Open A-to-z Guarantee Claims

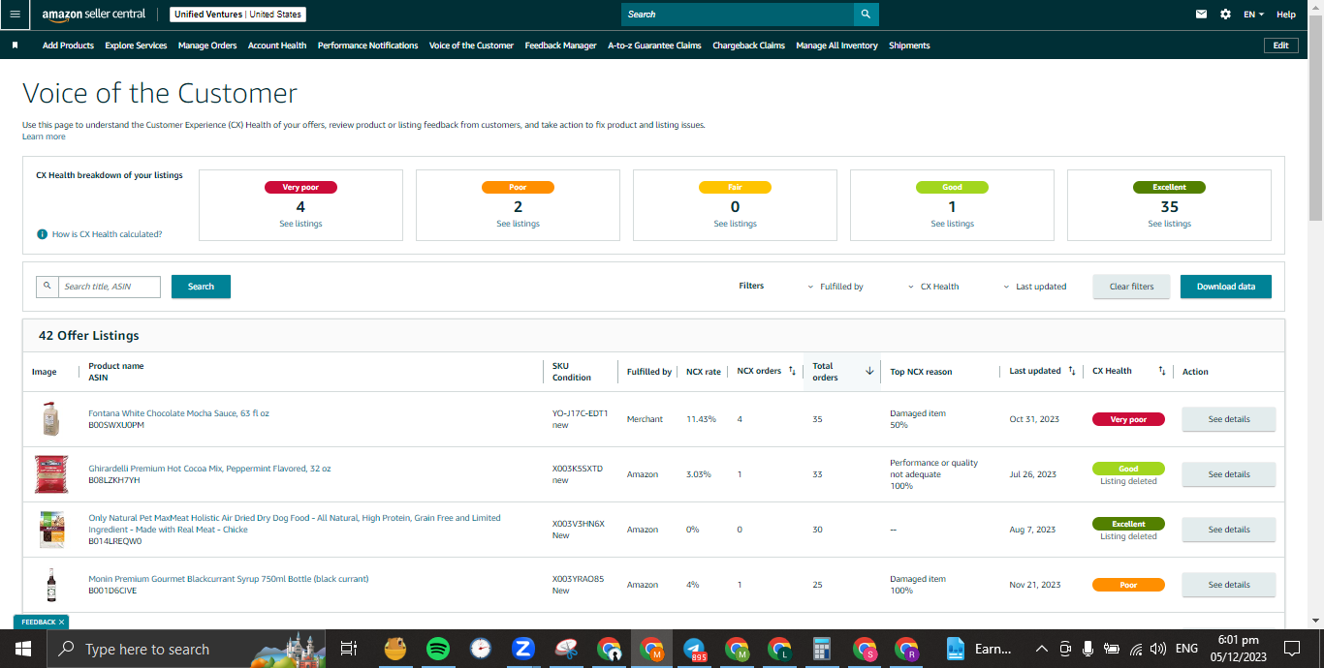tap(654, 46)
